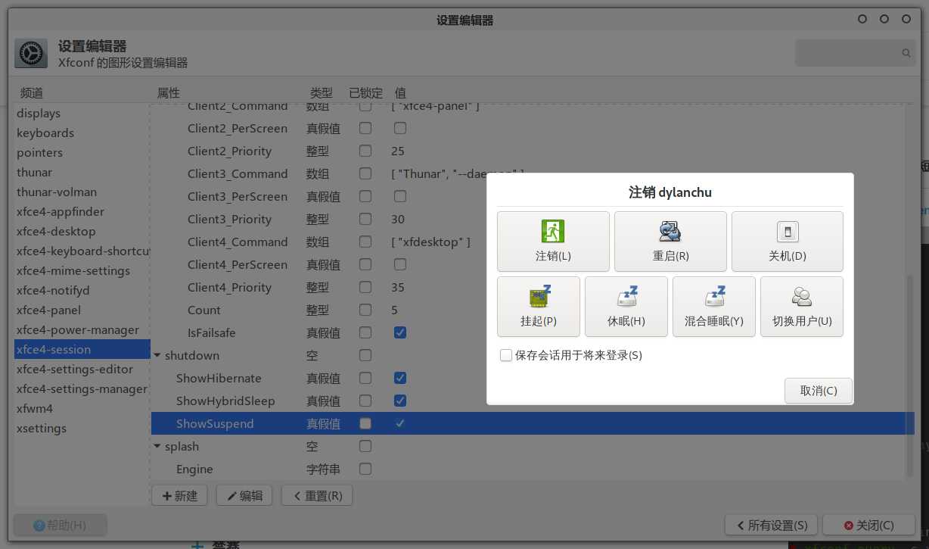
Task: Click the 关闭(C) close button
Action: coord(869,525)
